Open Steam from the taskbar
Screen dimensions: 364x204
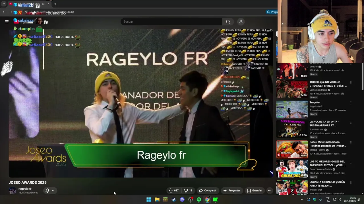174,199
